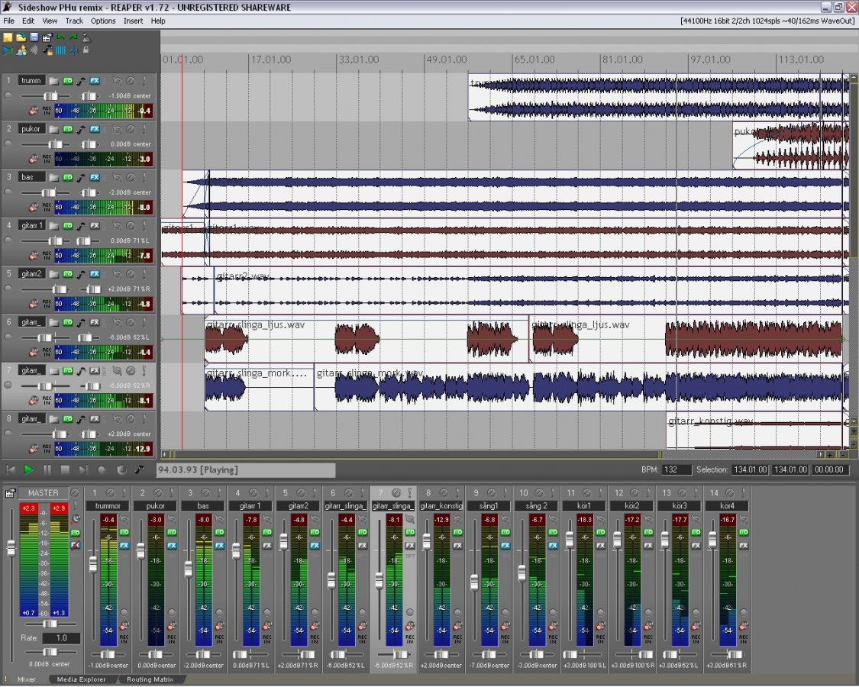Open FX chain for trumm track
The height and width of the screenshot is (687, 859).
pyautogui.click(x=95, y=80)
